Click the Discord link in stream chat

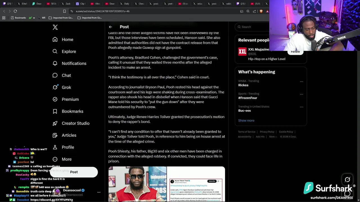coord(51,200)
